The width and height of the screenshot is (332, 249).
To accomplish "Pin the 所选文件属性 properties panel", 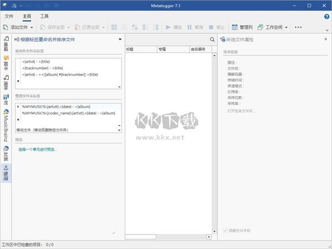I will pyautogui.click(x=326, y=39).
